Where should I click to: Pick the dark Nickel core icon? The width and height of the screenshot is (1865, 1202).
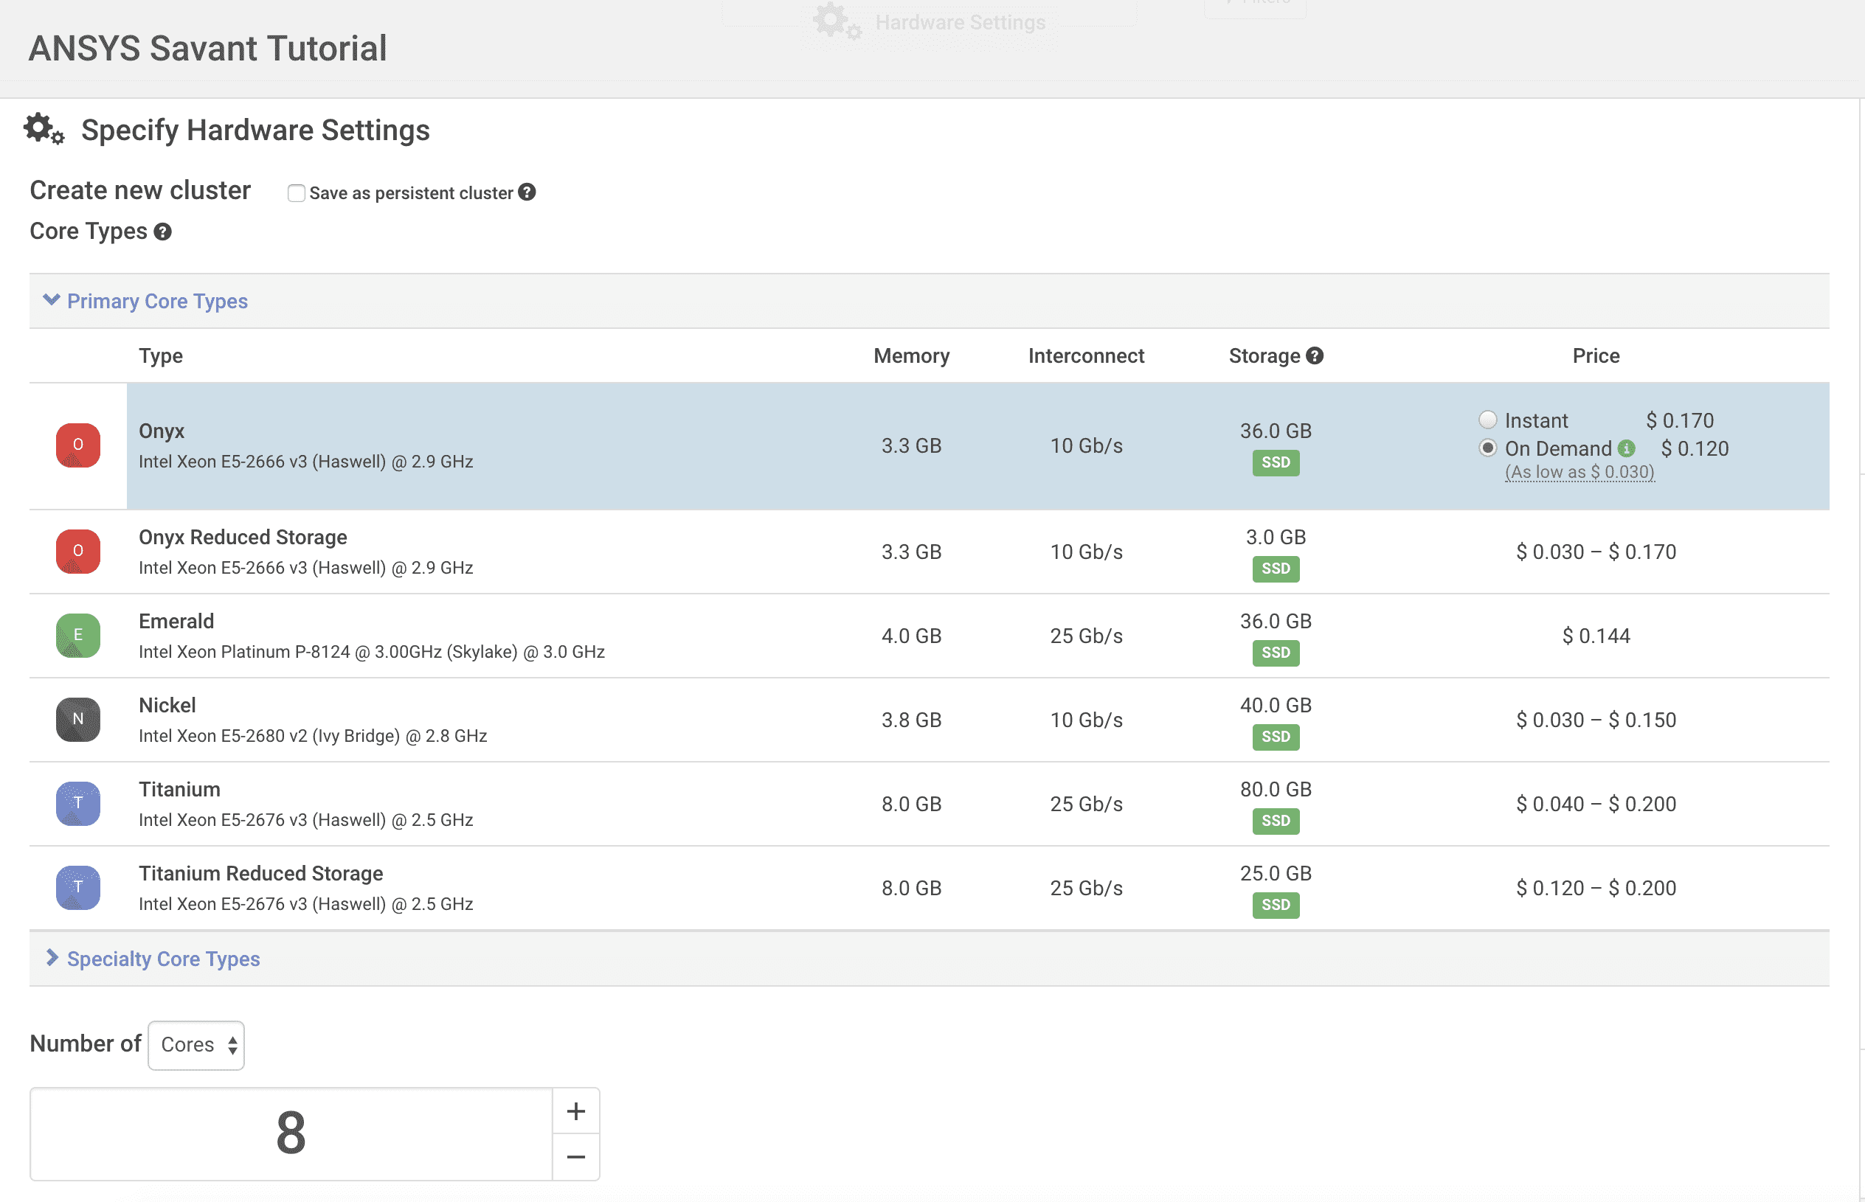point(78,720)
